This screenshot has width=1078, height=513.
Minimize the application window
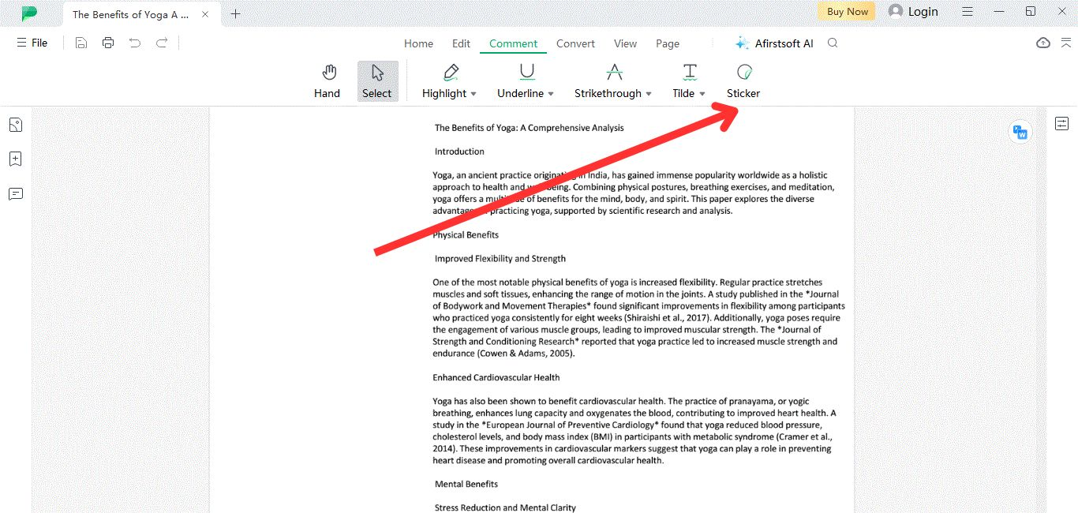click(999, 11)
